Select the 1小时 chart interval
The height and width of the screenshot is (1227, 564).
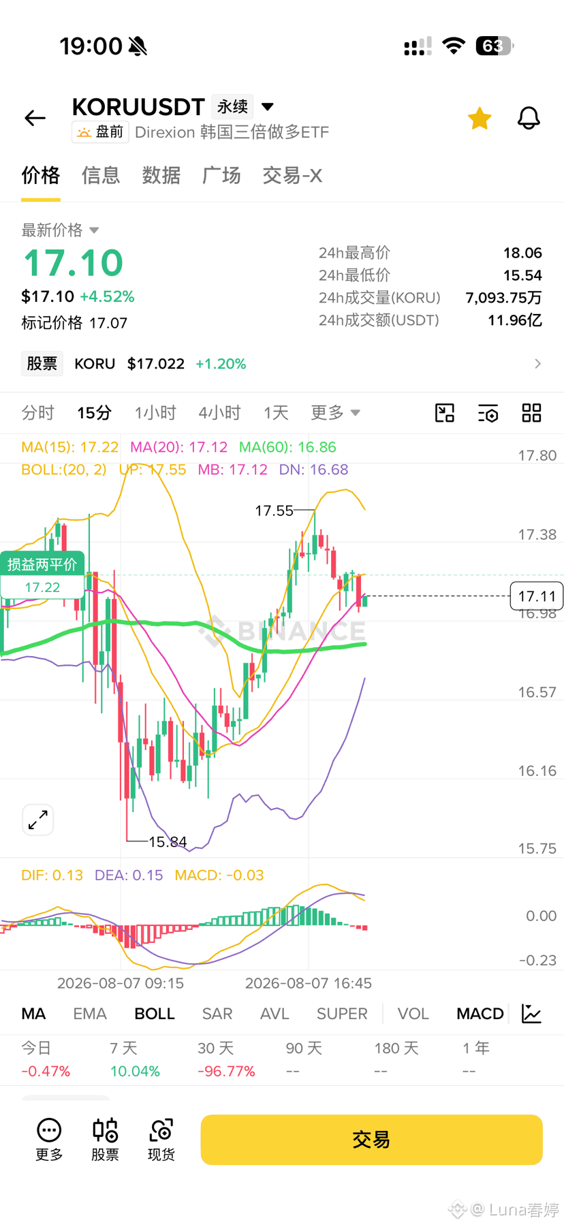(155, 413)
